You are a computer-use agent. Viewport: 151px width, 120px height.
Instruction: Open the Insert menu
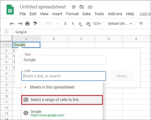(57, 14)
